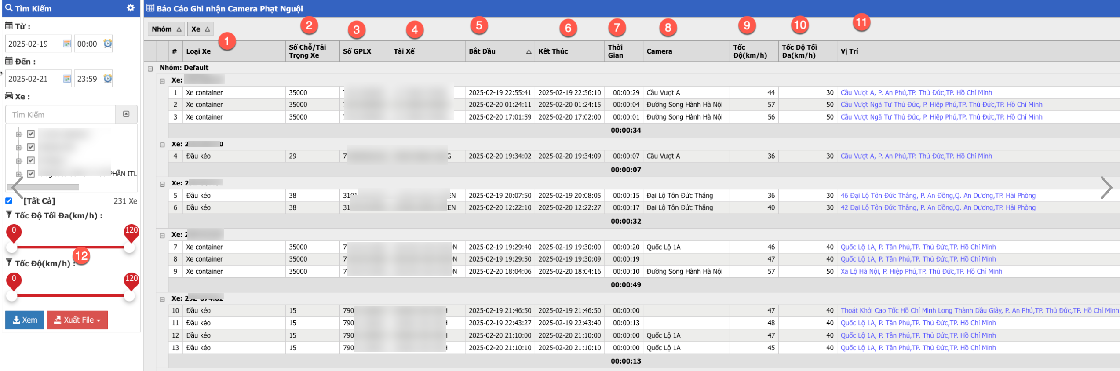The width and height of the screenshot is (1120, 371).
Task: Open the search panel settings gear
Action: (x=131, y=8)
